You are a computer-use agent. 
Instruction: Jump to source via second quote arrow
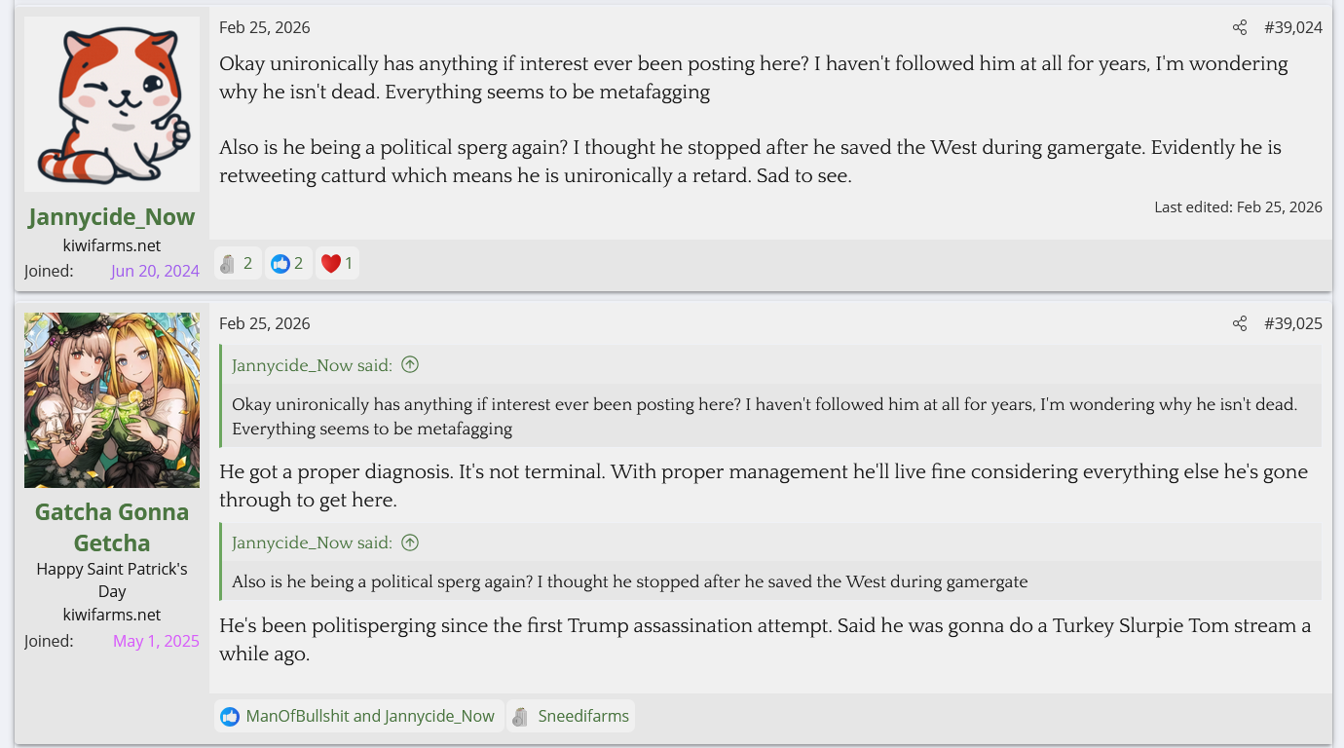(x=410, y=542)
